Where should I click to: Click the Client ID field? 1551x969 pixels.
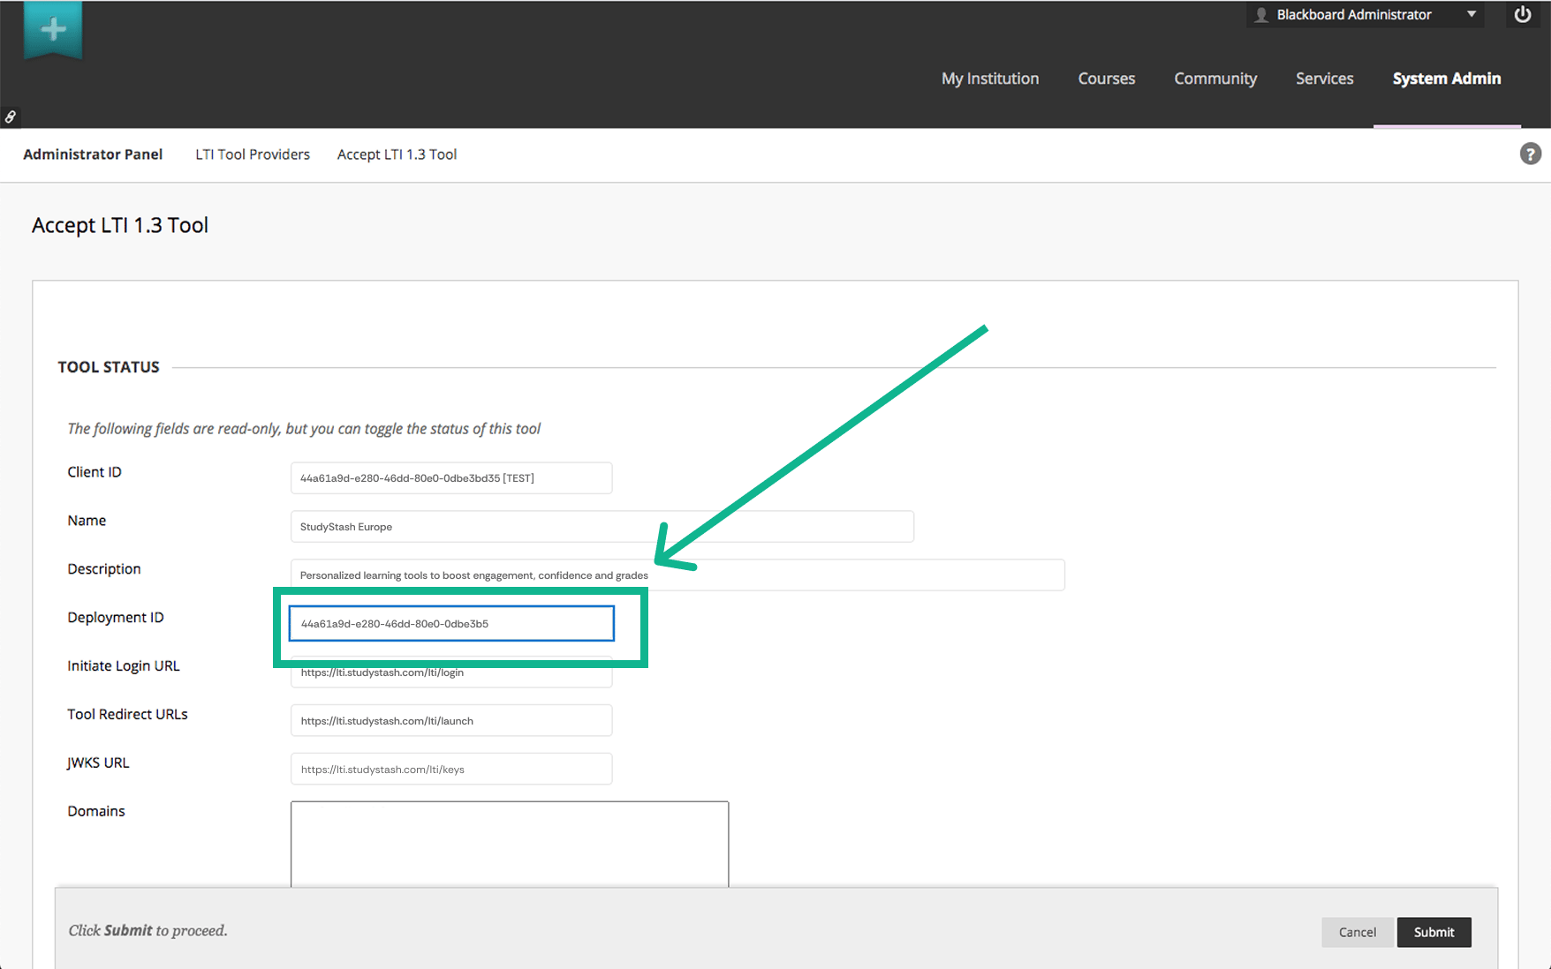point(451,478)
